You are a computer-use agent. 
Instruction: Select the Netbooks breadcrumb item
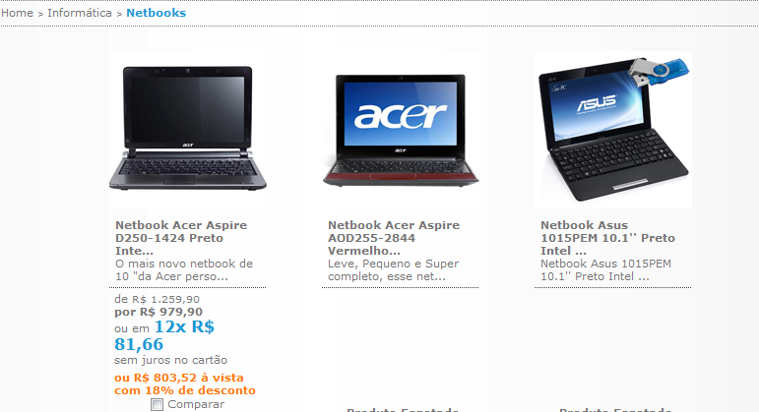click(156, 13)
